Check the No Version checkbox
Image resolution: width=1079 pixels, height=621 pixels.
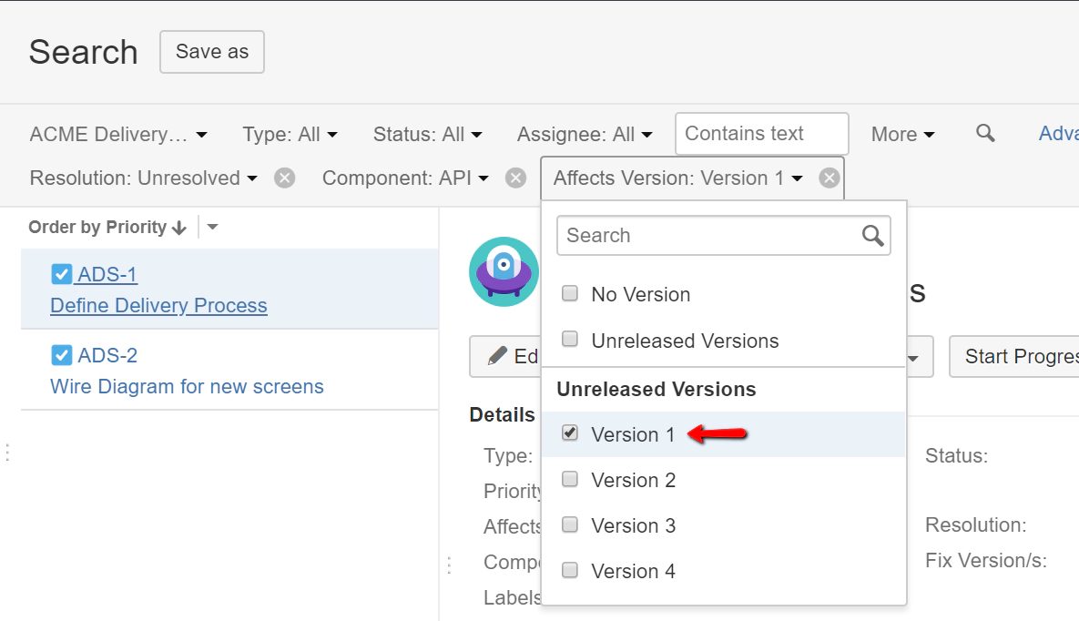click(x=570, y=293)
